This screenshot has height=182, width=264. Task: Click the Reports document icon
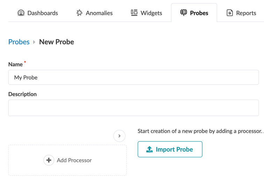[229, 13]
